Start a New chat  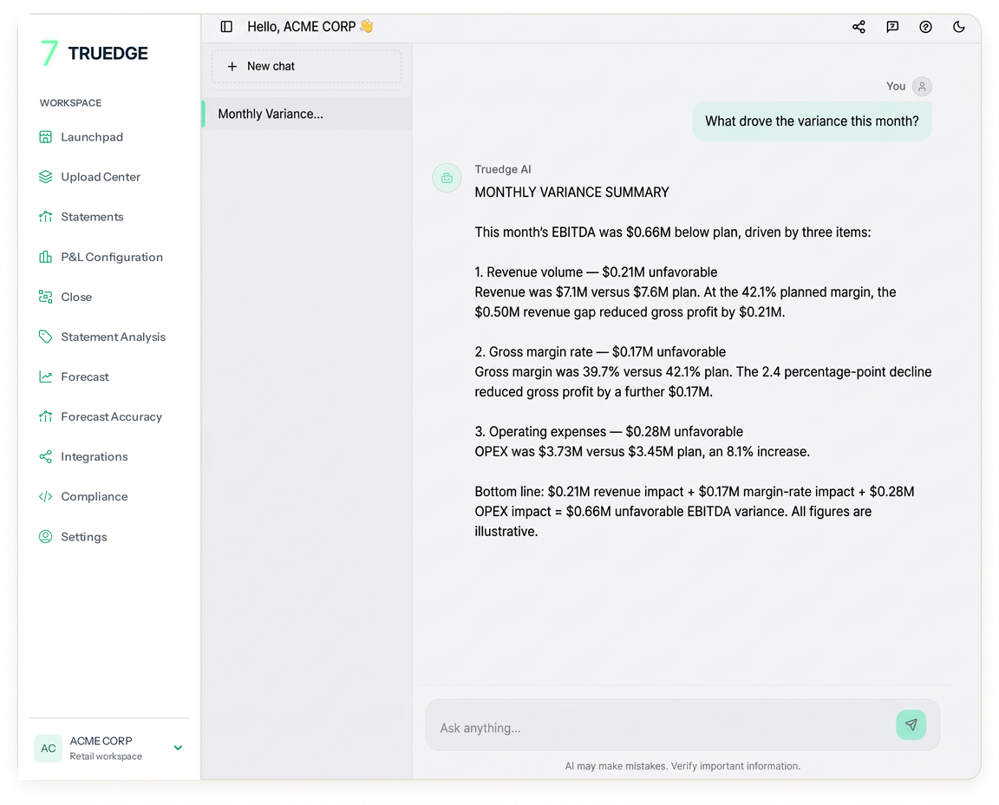point(306,66)
